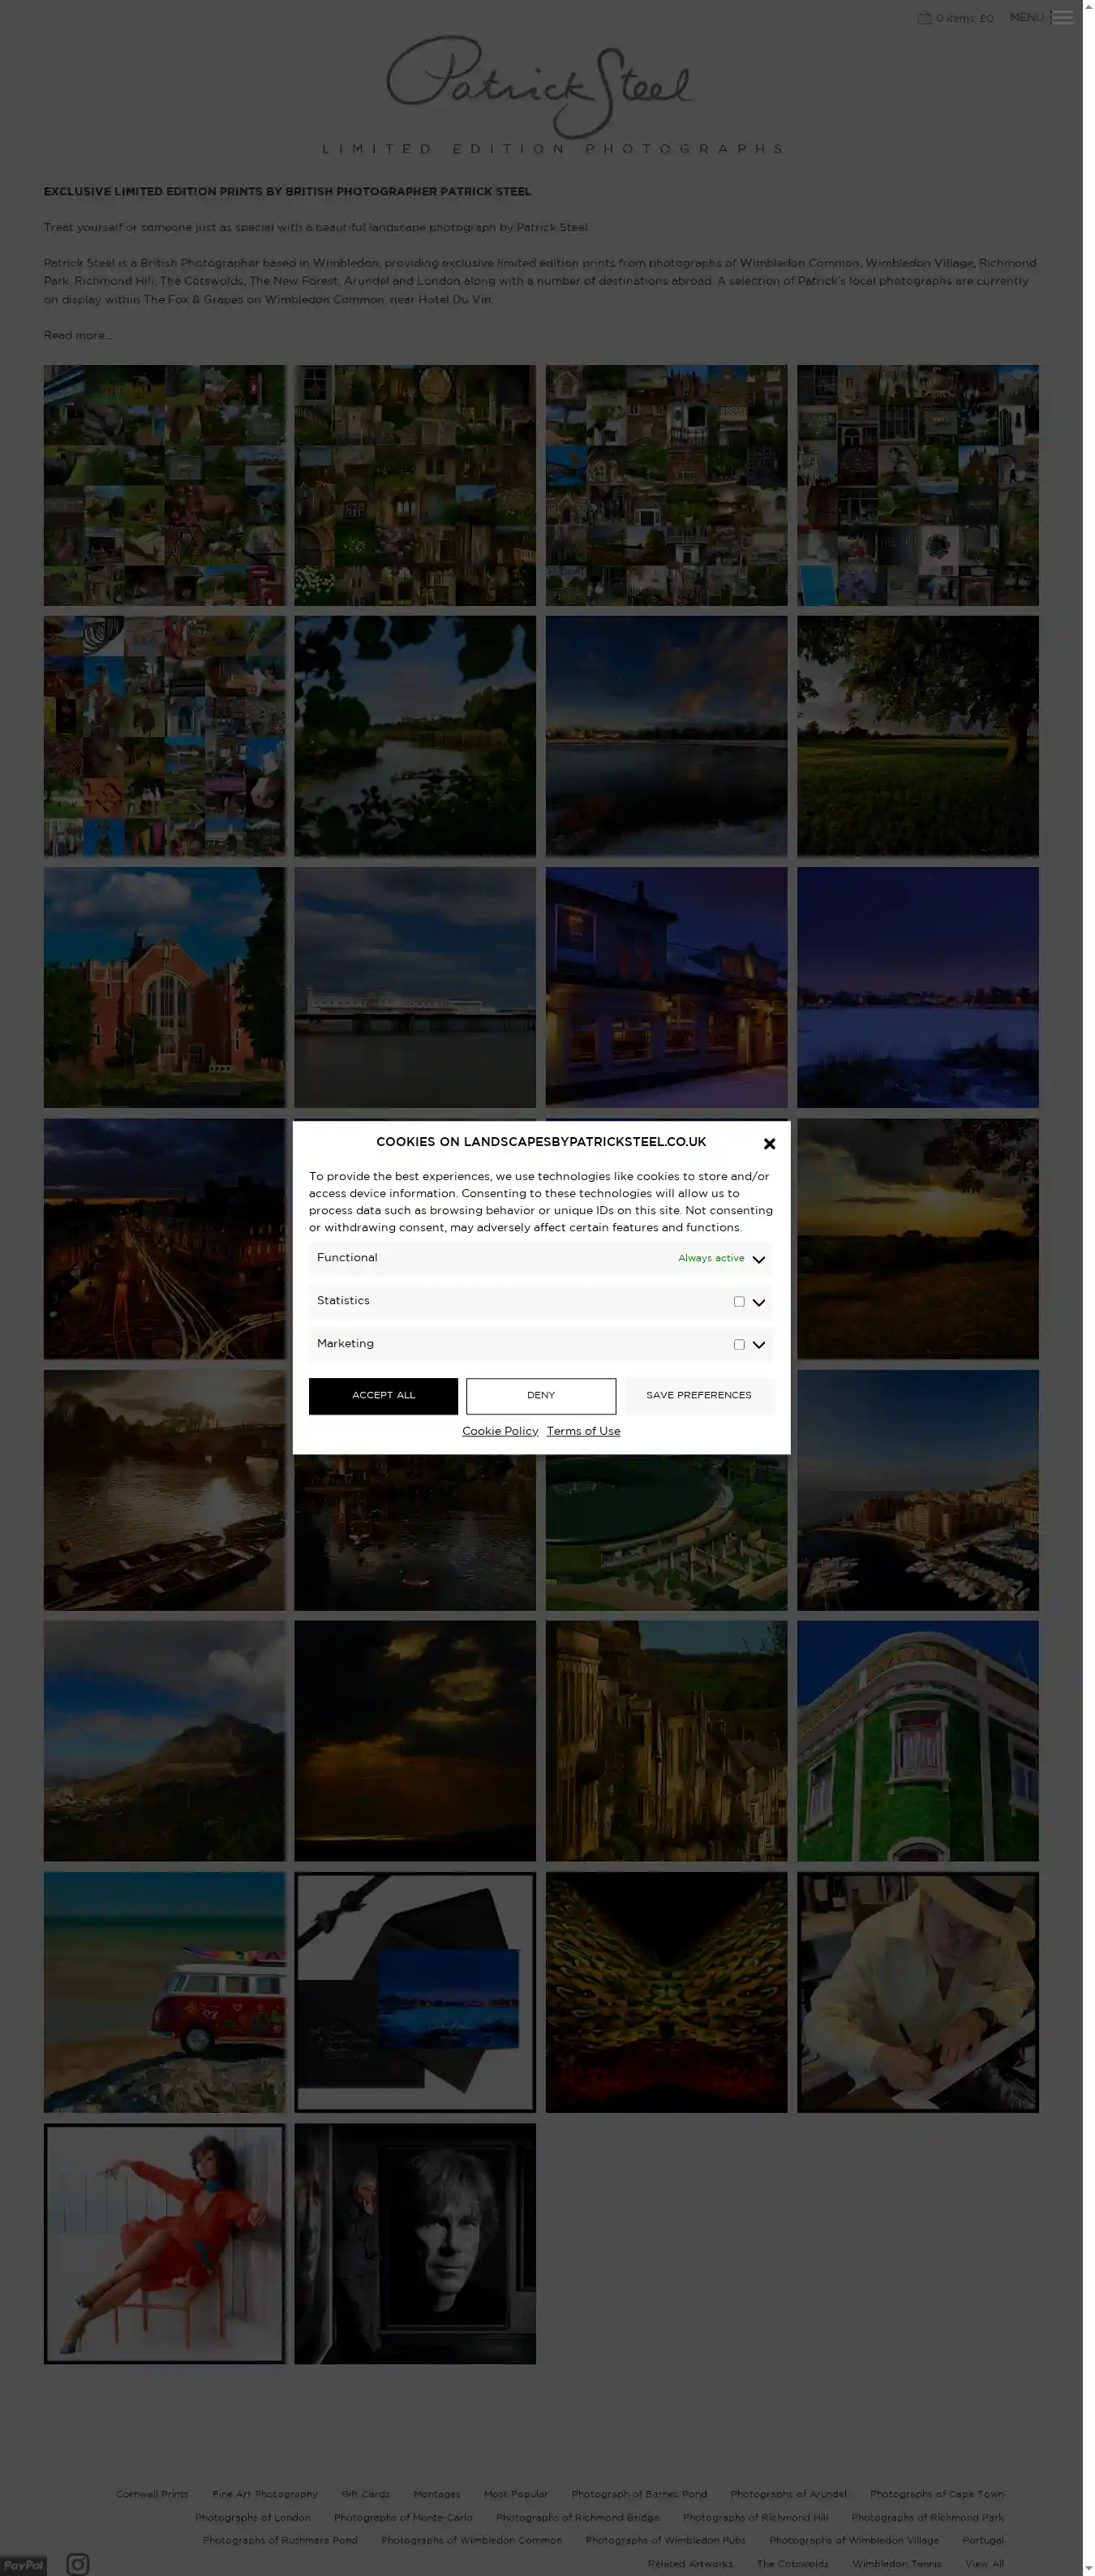Click the Instagram icon in footer

point(78,2564)
